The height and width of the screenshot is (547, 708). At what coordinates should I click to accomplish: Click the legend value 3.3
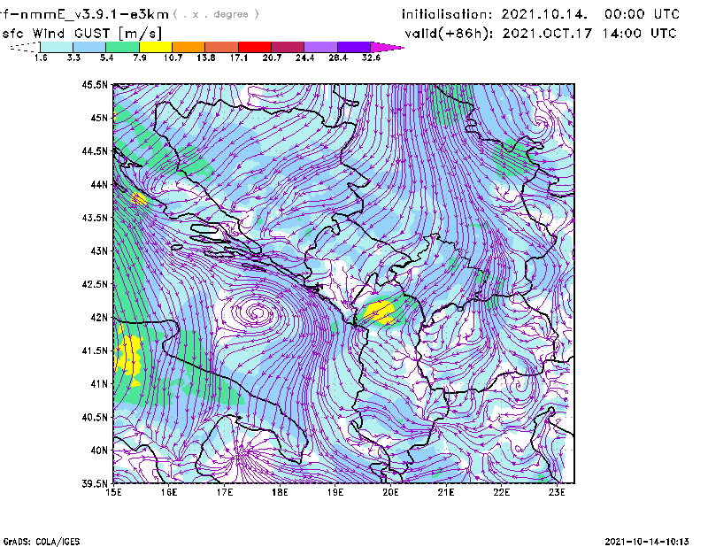[73, 58]
